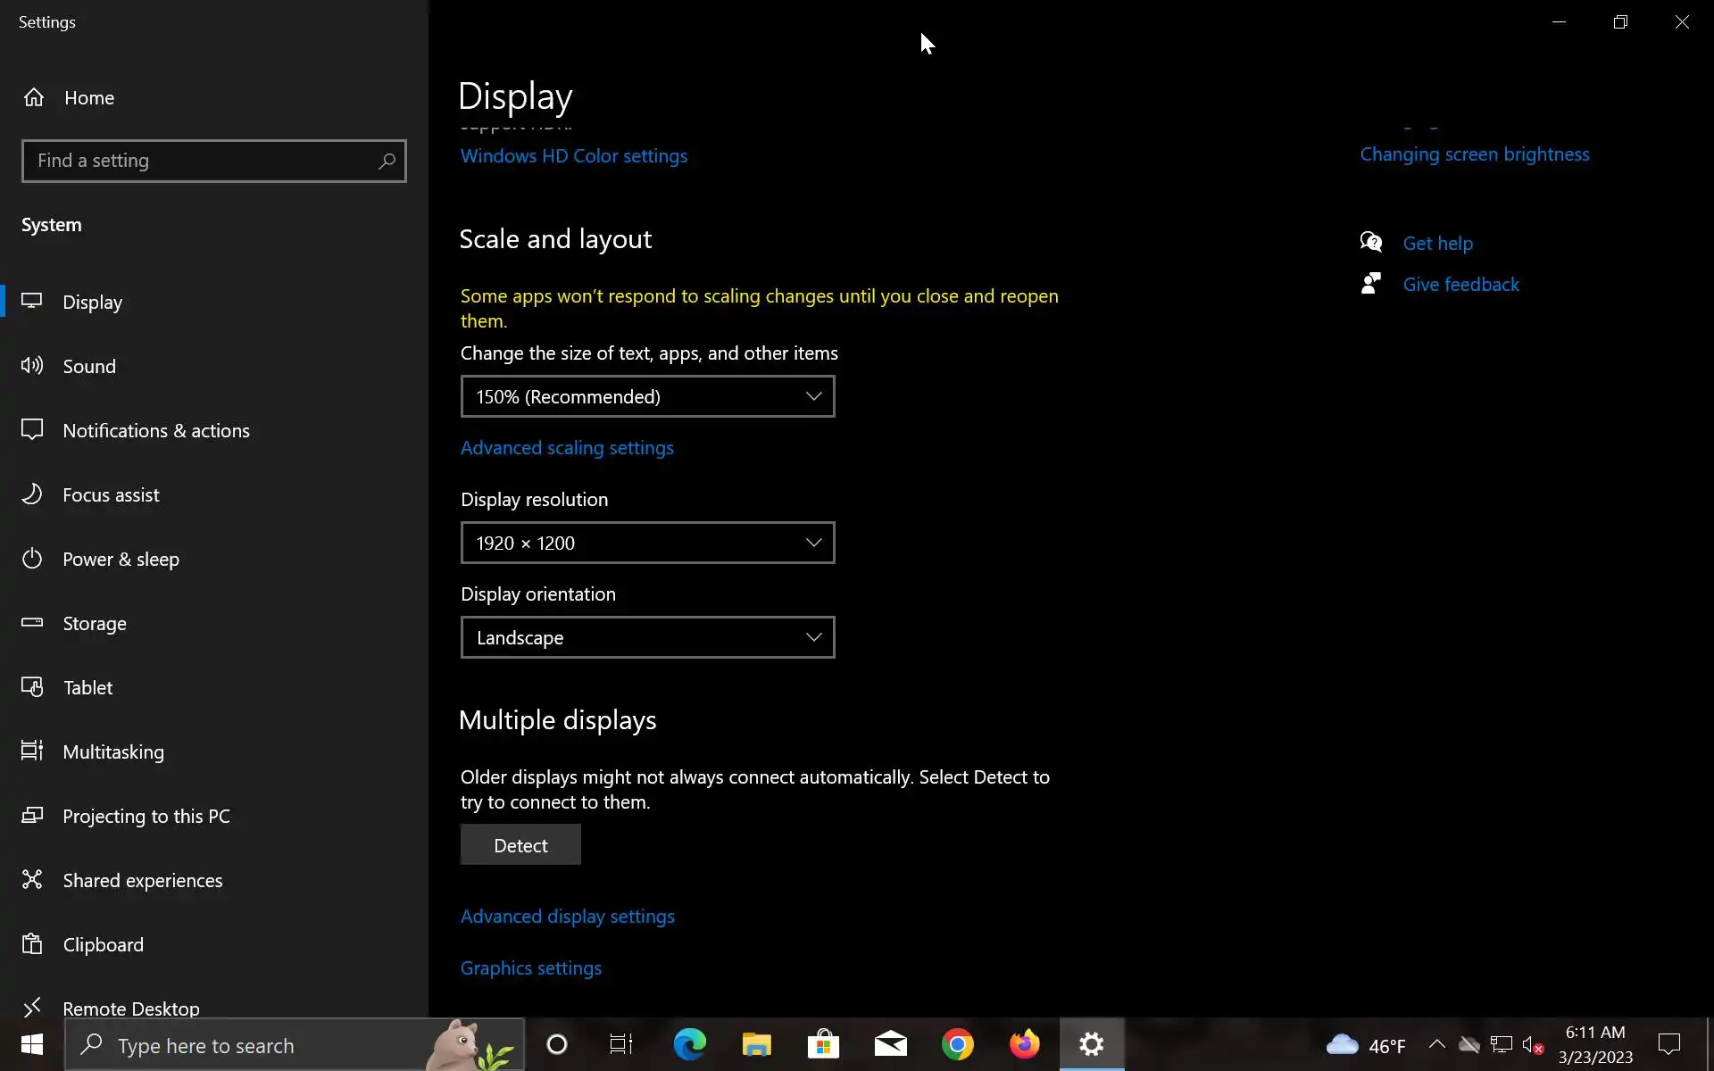Click the Sound speaker icon

pos(32,365)
